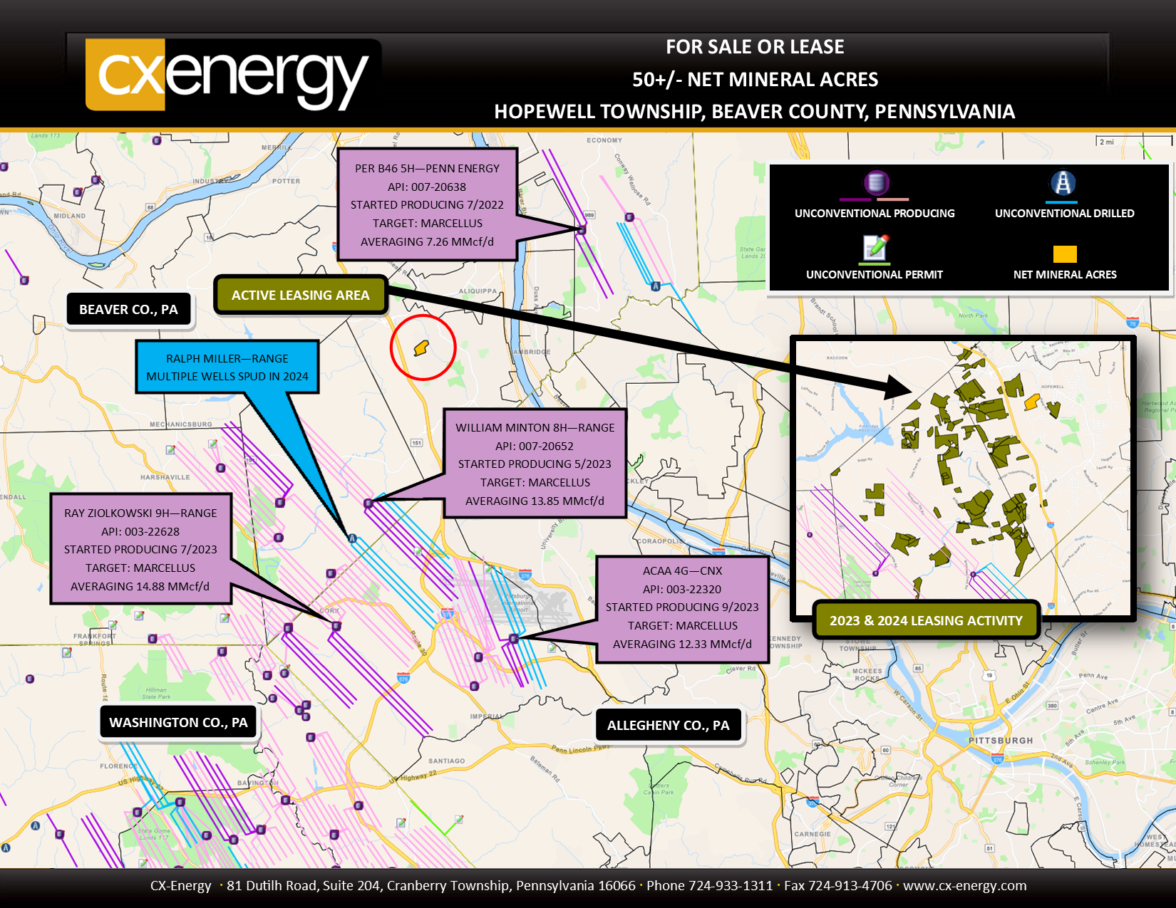Click the Mechanicsburg town label
Image resolution: width=1176 pixels, height=908 pixels.
pyautogui.click(x=180, y=424)
